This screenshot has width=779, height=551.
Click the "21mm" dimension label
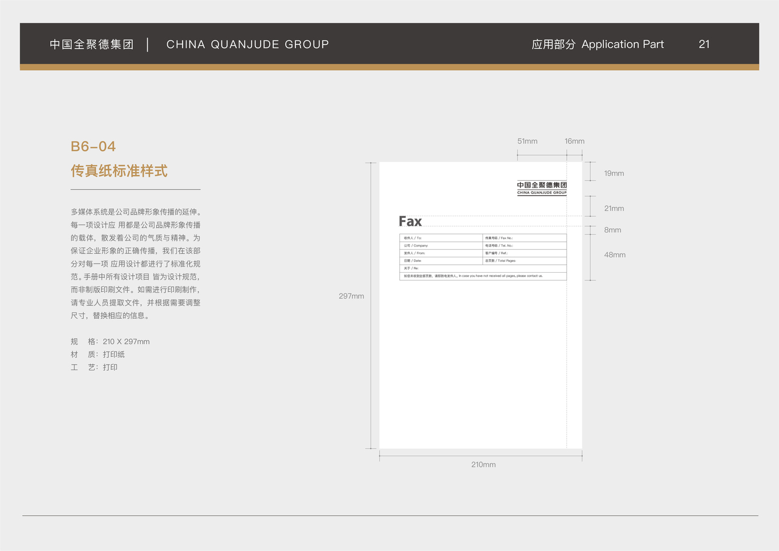click(614, 209)
